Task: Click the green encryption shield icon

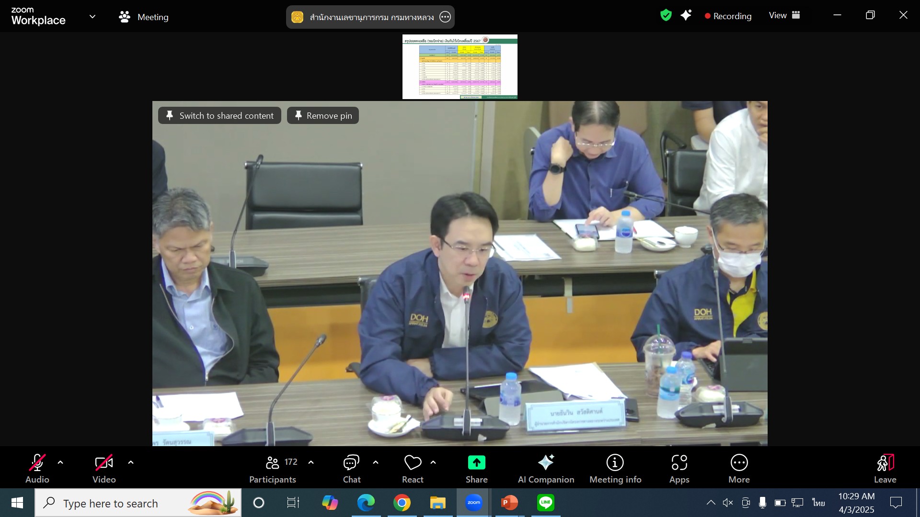Action: 666,15
